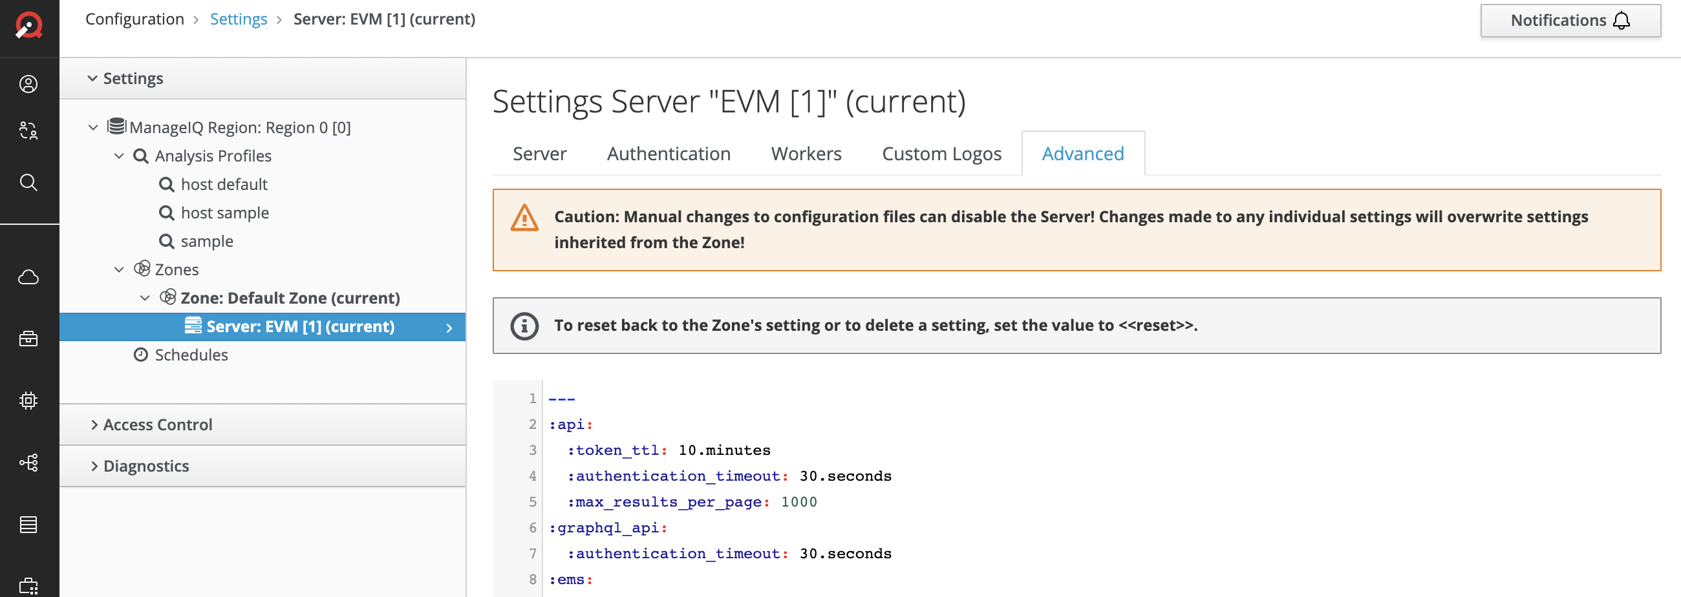Click the Notifications bell button
Viewport: 1681px width, 597px height.
click(x=1570, y=21)
